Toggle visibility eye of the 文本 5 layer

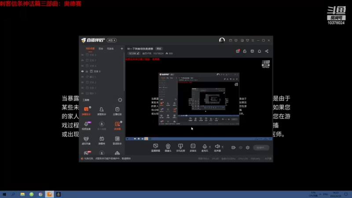pos(82,60)
